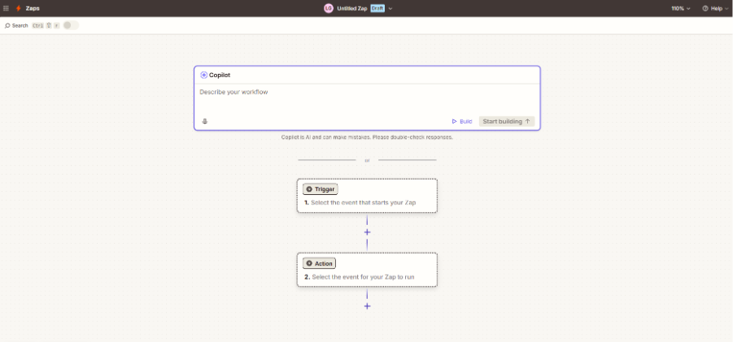Add a step between Trigger and Action
Image resolution: width=733 pixels, height=342 pixels.
[367, 232]
